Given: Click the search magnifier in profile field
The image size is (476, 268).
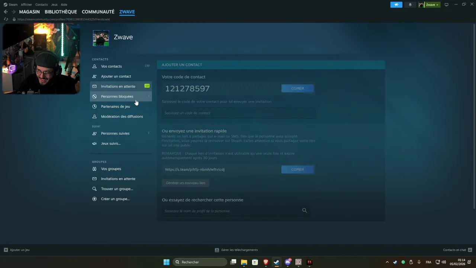Looking at the screenshot, I should point(305,210).
